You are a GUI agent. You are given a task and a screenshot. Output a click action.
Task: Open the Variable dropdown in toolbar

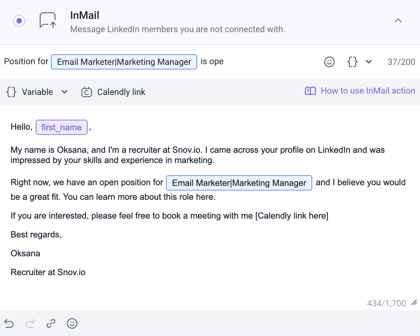[x=64, y=92]
